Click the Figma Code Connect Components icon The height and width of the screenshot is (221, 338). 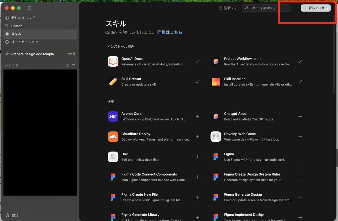pos(113,177)
